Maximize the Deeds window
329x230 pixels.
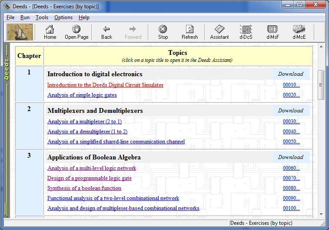[x=299, y=5]
